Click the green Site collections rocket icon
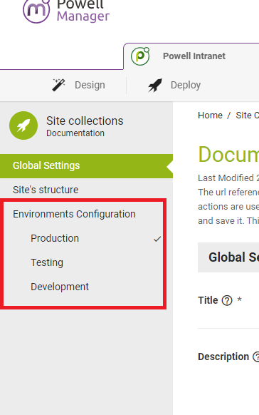 pyautogui.click(x=23, y=125)
